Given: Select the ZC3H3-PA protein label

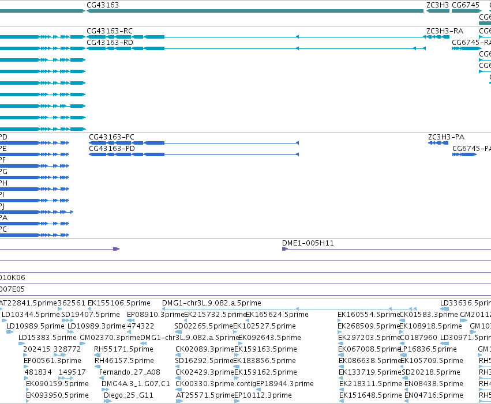Looking at the screenshot, I should [x=446, y=137].
